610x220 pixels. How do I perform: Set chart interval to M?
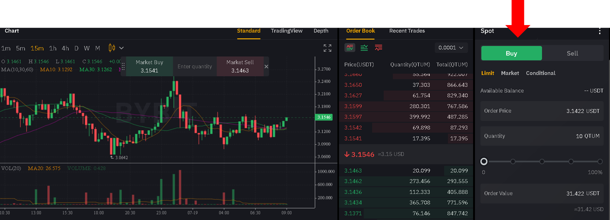98,48
